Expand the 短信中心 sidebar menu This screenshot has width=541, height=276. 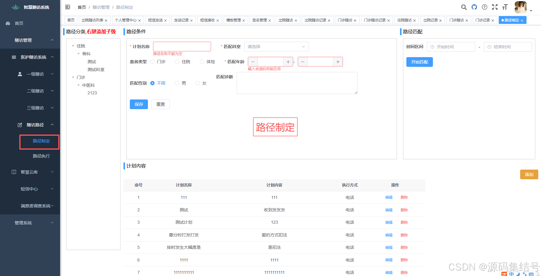point(30,189)
